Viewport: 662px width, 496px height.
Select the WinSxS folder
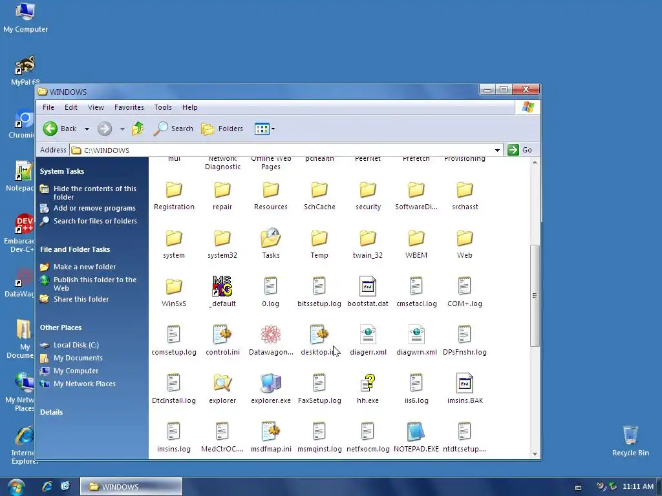[173, 293]
